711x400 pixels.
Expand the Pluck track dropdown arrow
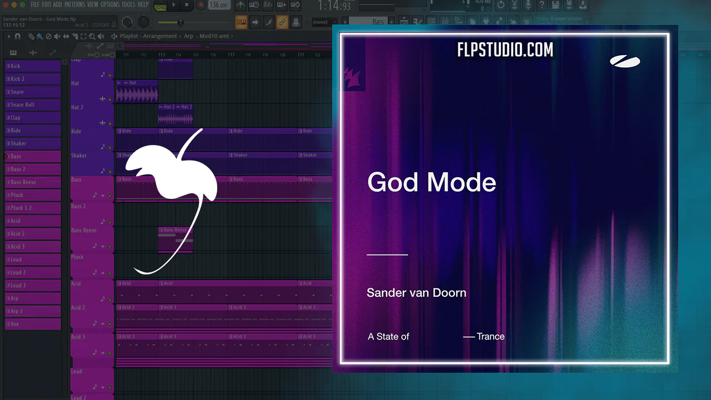coord(103,273)
